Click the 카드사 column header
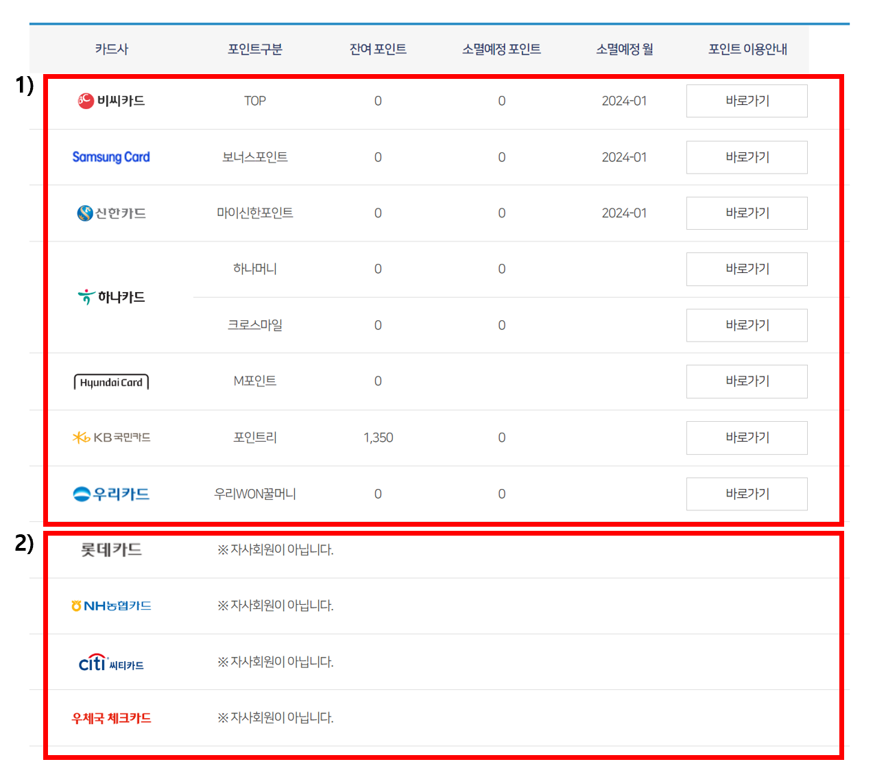The image size is (875, 775). (111, 49)
